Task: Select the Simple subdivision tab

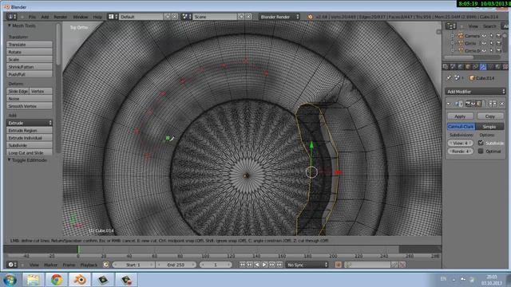Action: click(x=489, y=127)
